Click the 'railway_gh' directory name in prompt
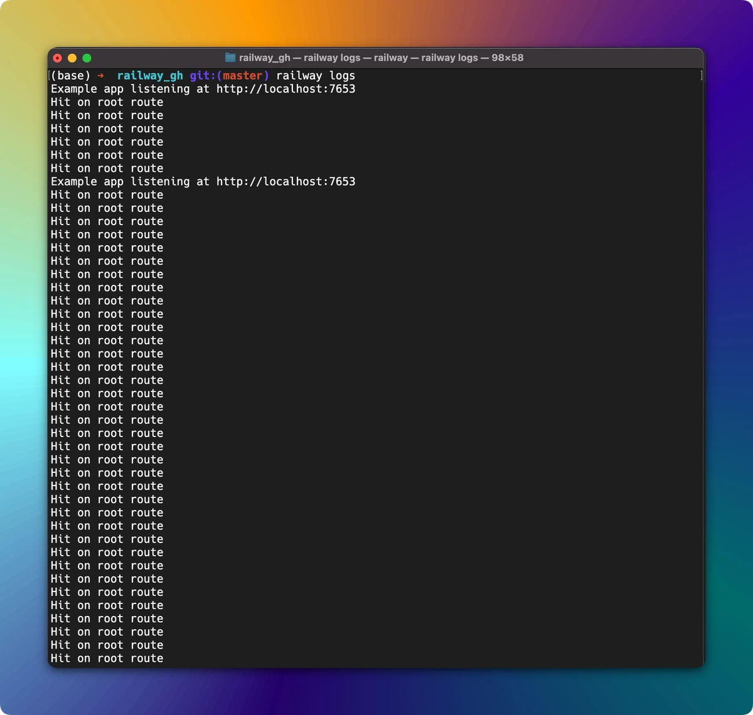The width and height of the screenshot is (753, 715). 150,76
